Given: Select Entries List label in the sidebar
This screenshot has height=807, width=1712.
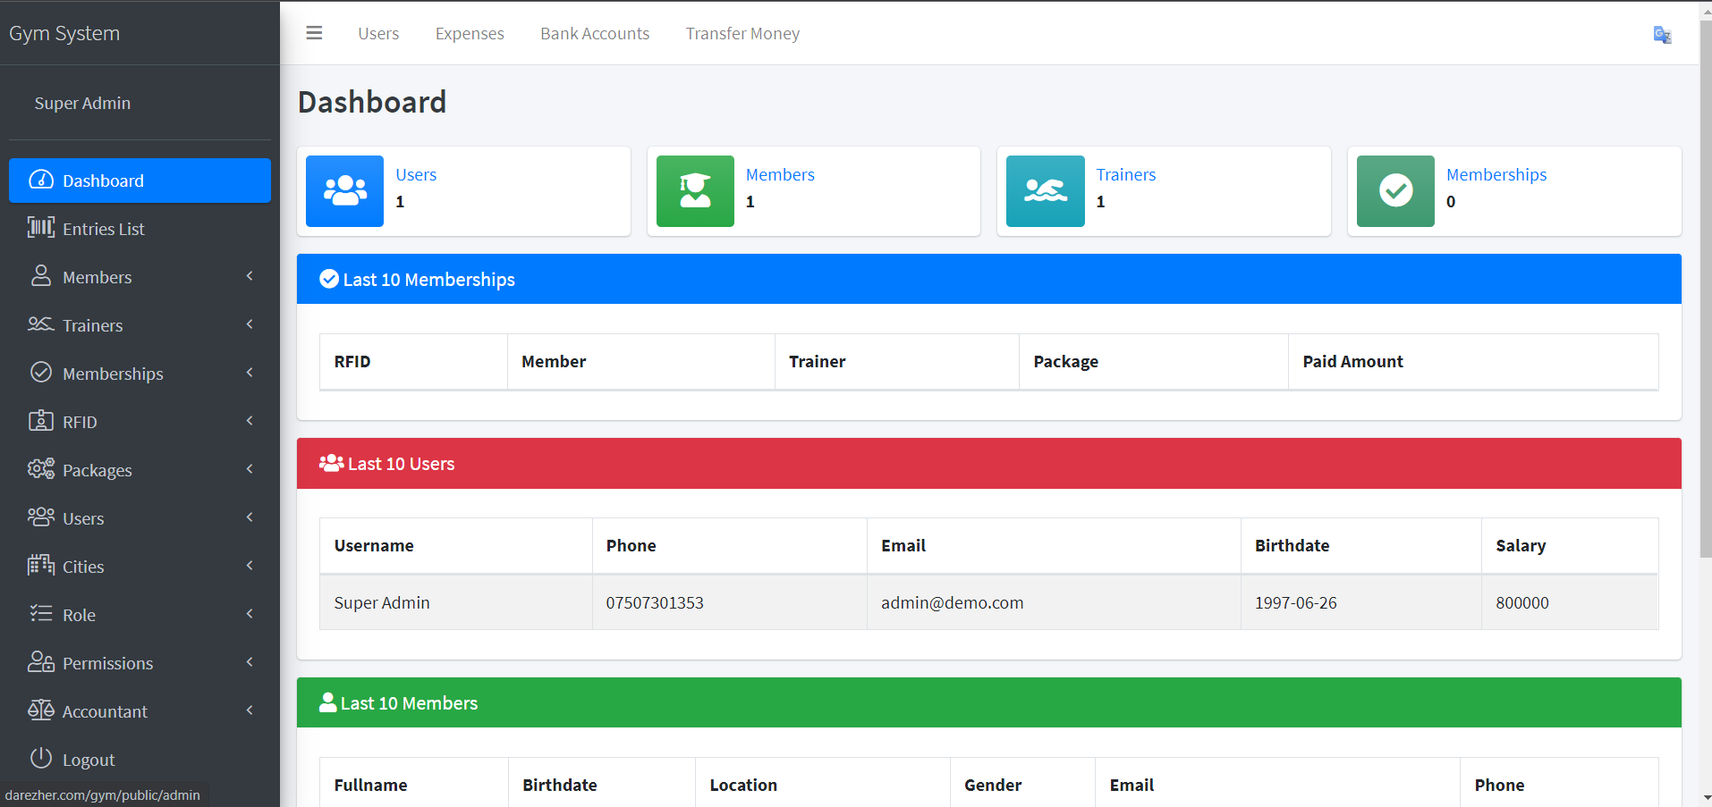Looking at the screenshot, I should click(x=104, y=229).
